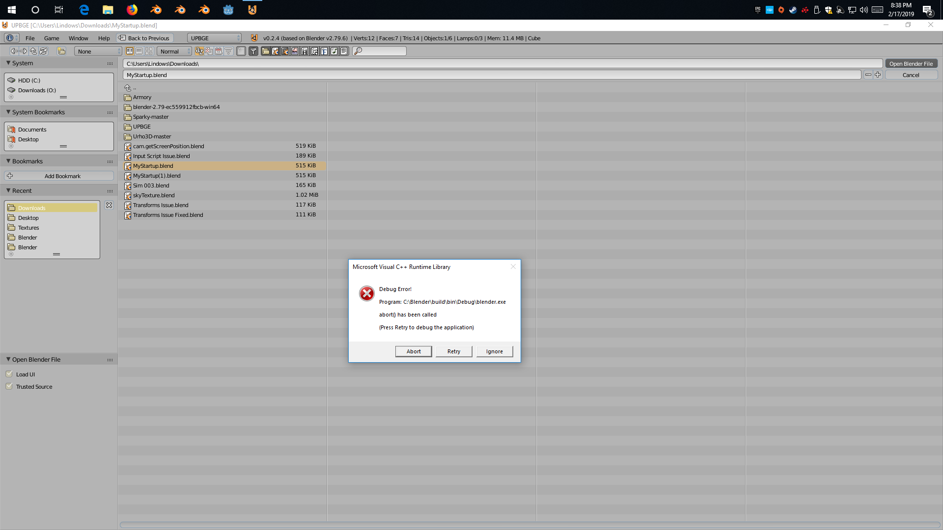Refresh the file list

[x=43, y=51]
